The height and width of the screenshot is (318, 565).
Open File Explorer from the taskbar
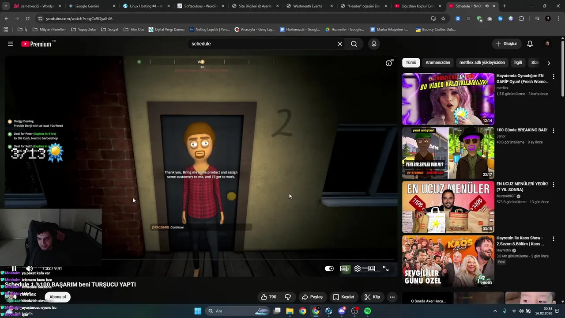pyautogui.click(x=290, y=311)
